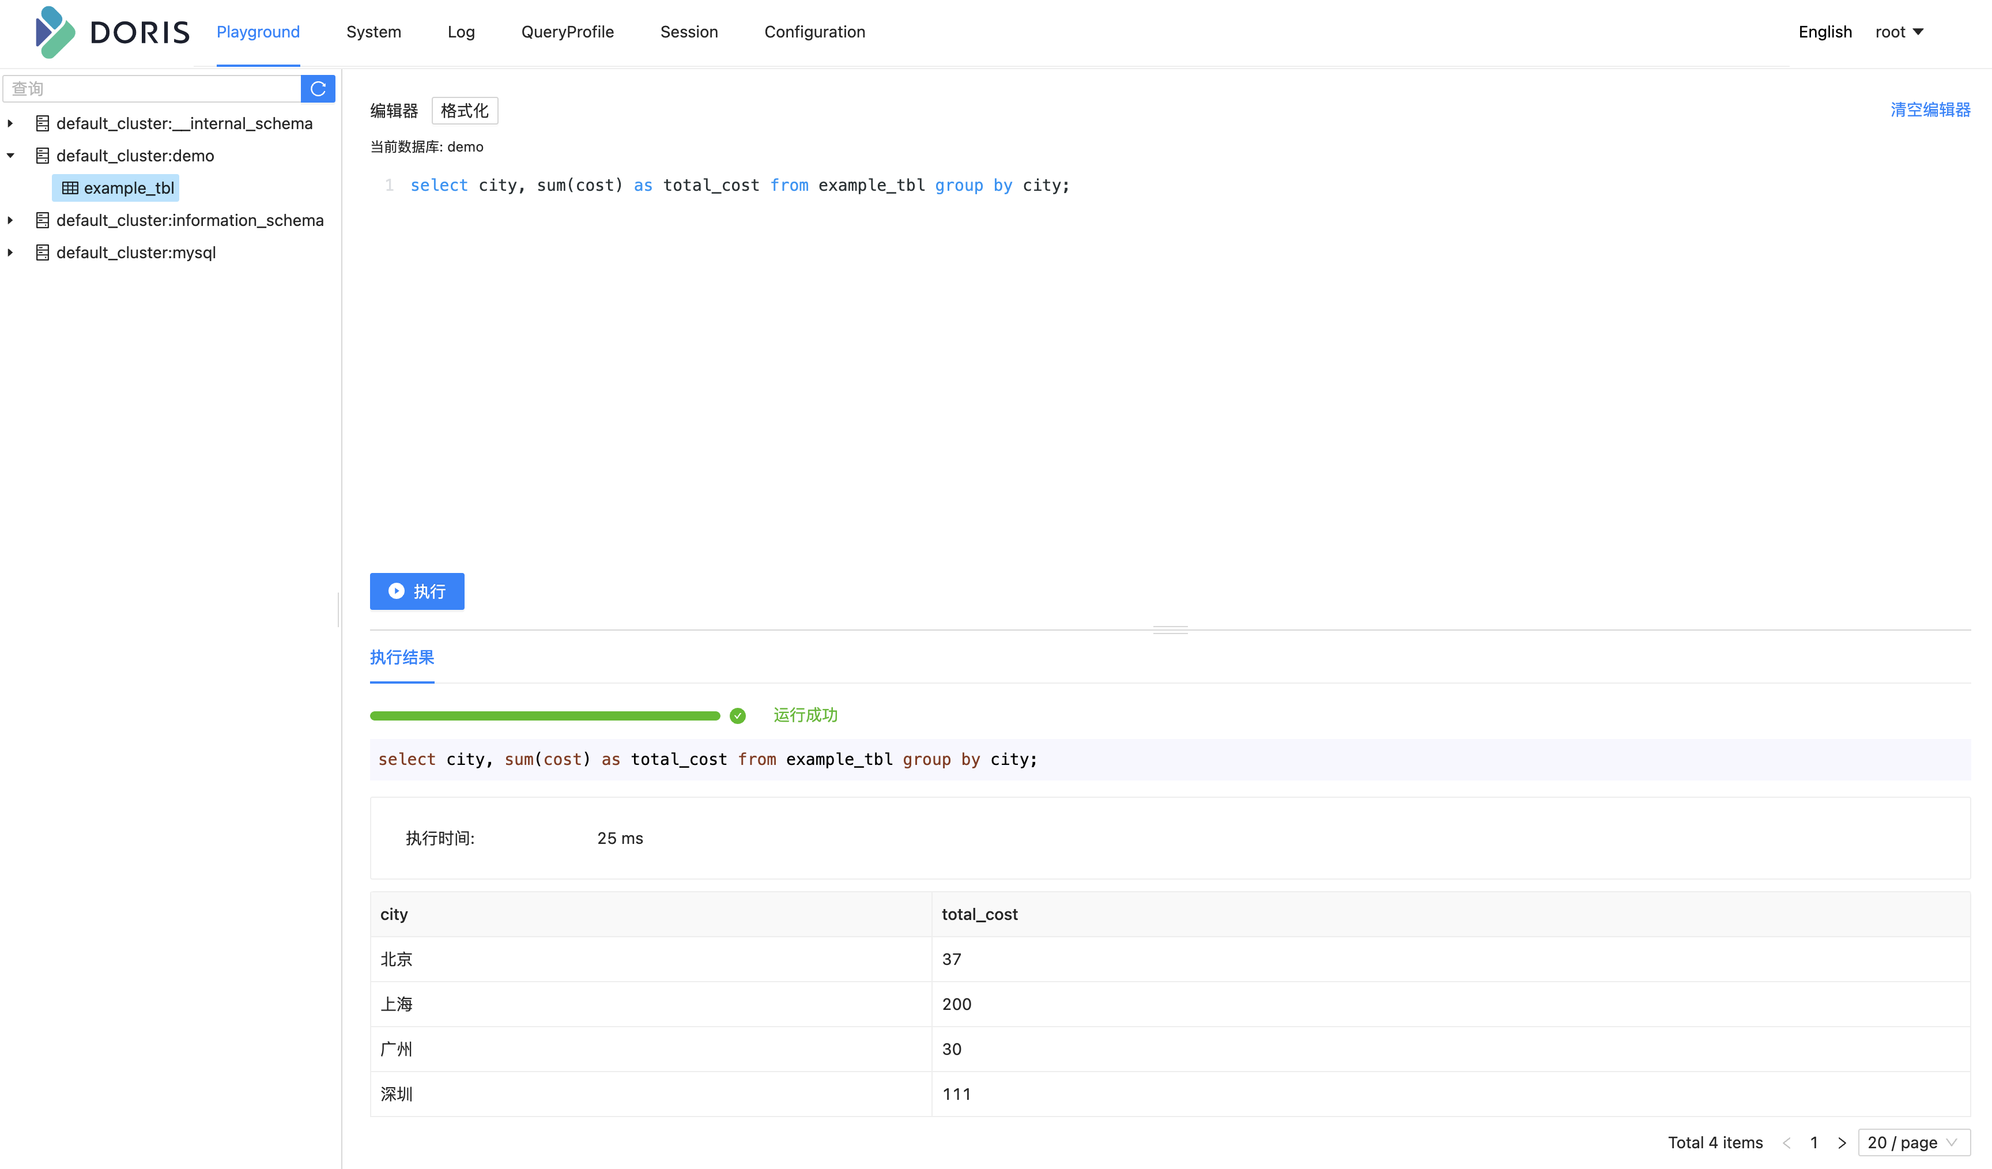Focus the 查询 search input field
This screenshot has height=1169, width=1992.
point(152,89)
